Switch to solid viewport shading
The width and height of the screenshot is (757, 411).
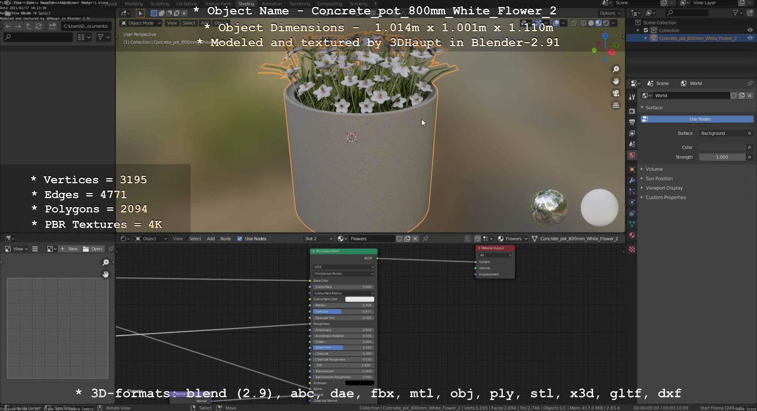[591, 23]
